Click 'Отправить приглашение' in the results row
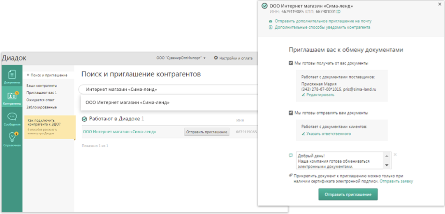 [x=206, y=132]
